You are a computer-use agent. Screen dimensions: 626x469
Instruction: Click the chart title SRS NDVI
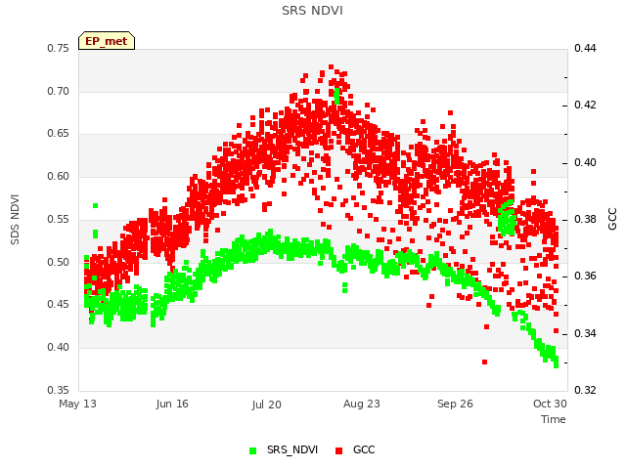pyautogui.click(x=312, y=11)
